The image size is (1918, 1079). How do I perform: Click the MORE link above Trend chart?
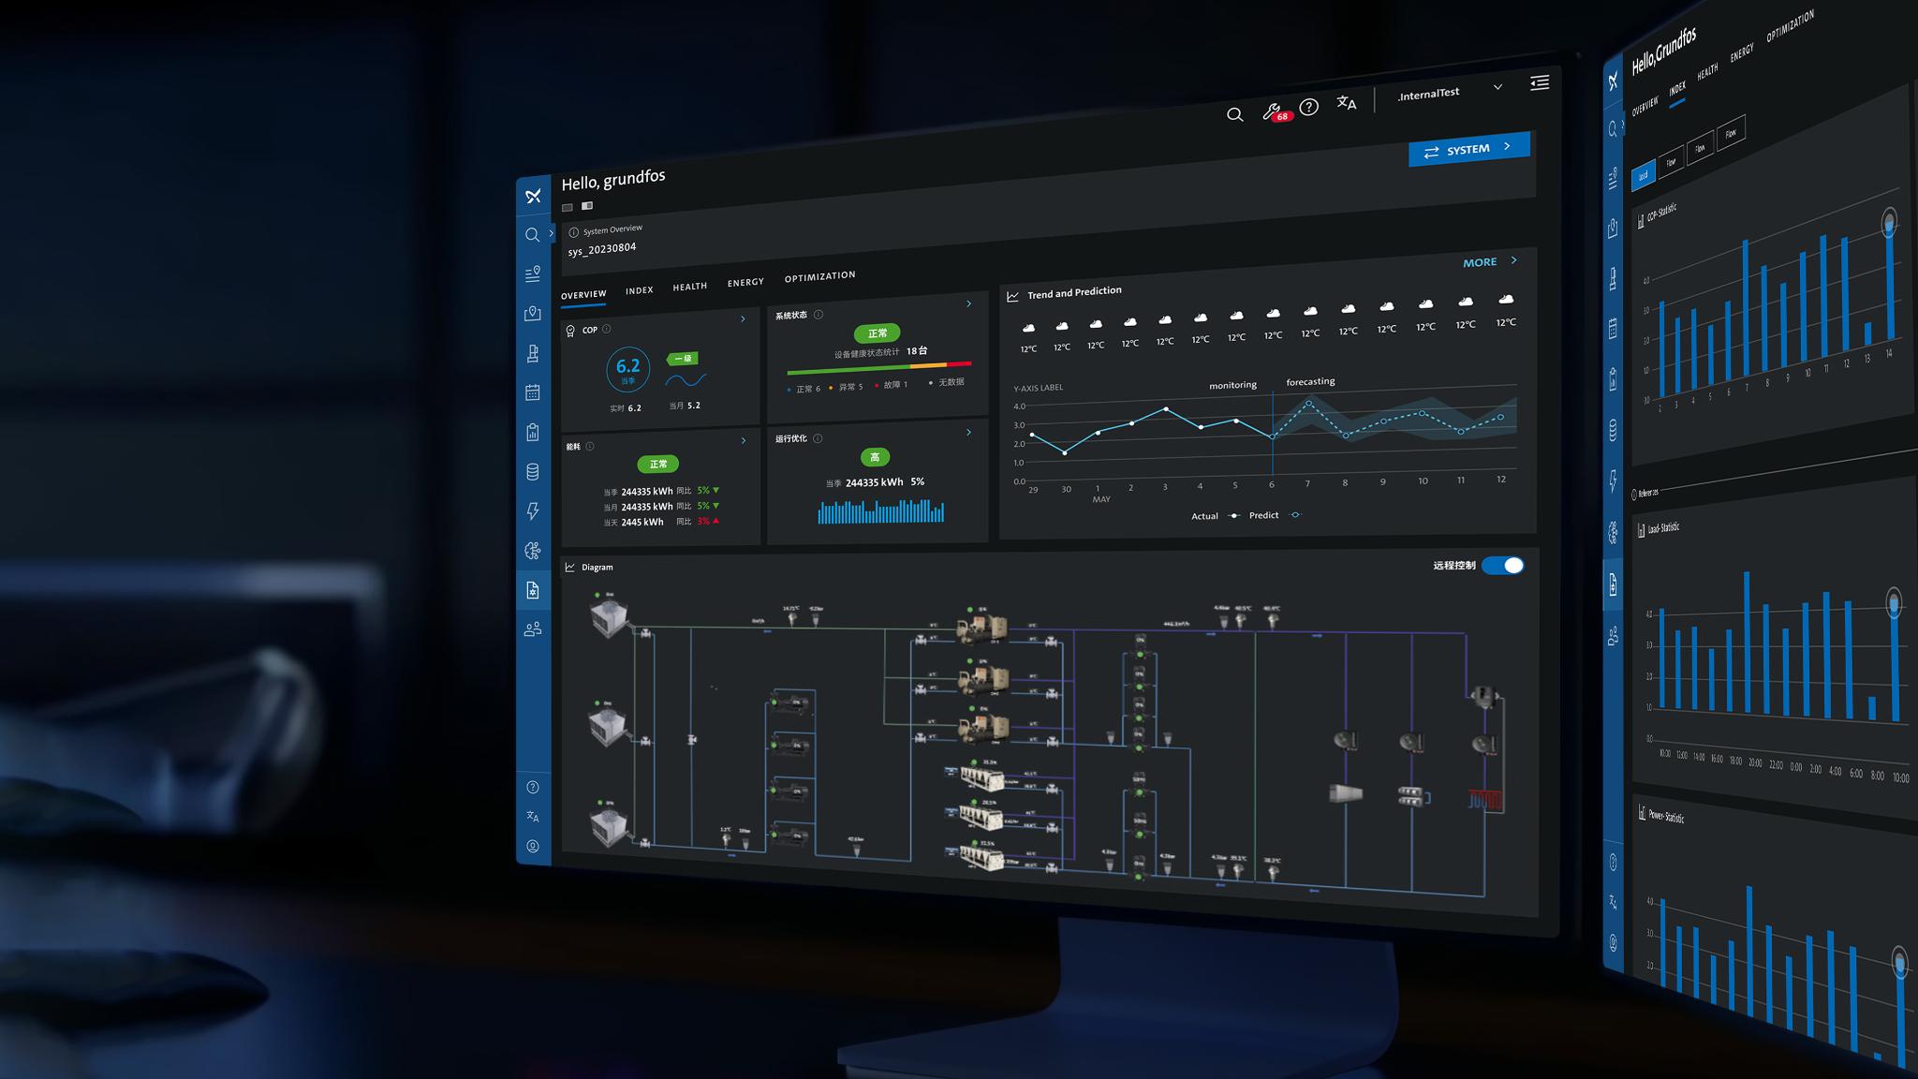pyautogui.click(x=1490, y=262)
